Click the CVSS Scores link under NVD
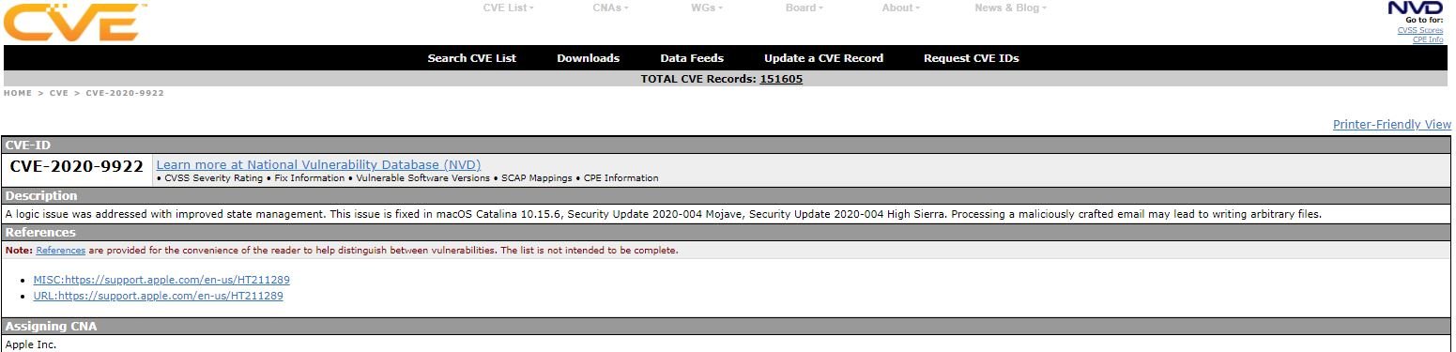The height and width of the screenshot is (352, 1456). [x=1420, y=30]
